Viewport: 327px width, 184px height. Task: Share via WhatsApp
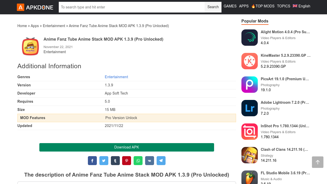click(x=138, y=161)
